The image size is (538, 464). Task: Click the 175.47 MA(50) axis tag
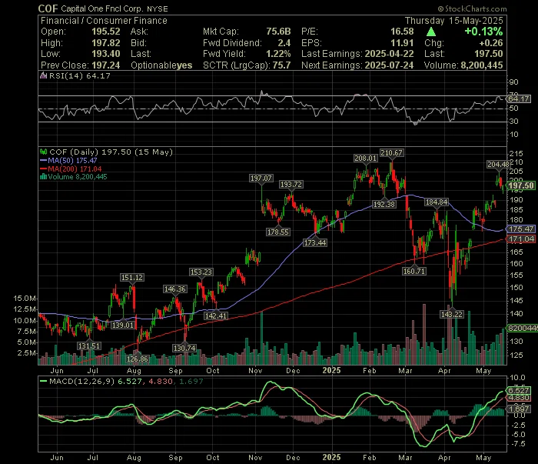point(521,229)
